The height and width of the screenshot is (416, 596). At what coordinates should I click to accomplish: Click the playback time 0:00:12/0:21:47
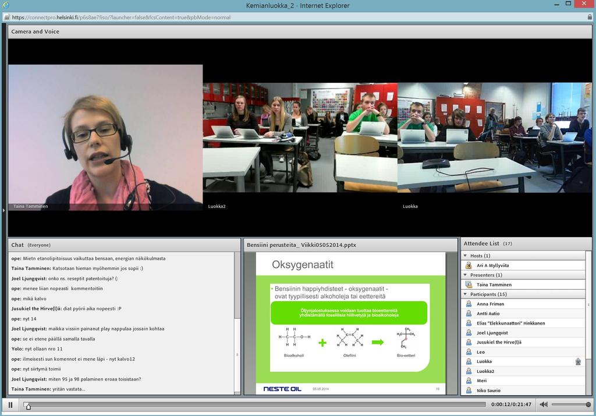tap(511, 404)
